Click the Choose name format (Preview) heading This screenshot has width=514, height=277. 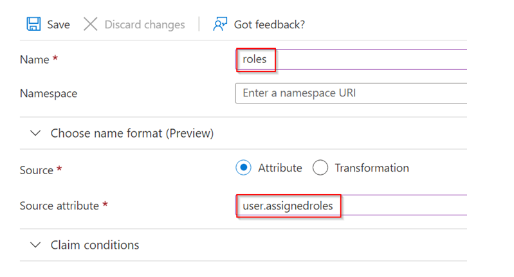[x=132, y=133]
